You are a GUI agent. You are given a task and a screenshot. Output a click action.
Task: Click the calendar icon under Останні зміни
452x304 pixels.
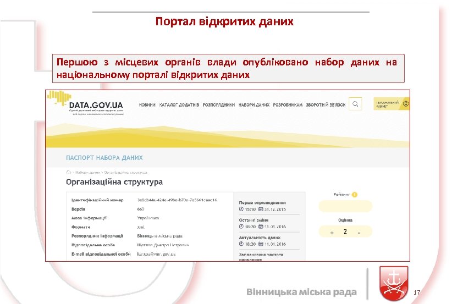(x=261, y=226)
